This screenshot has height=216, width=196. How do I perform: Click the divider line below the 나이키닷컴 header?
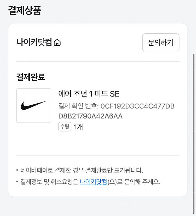tap(98, 62)
